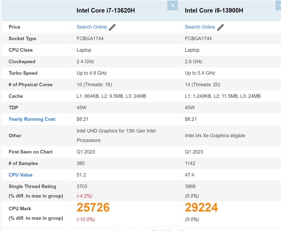Select the 29224 CPU Mark score
The height and width of the screenshot is (231, 281).
(201, 207)
